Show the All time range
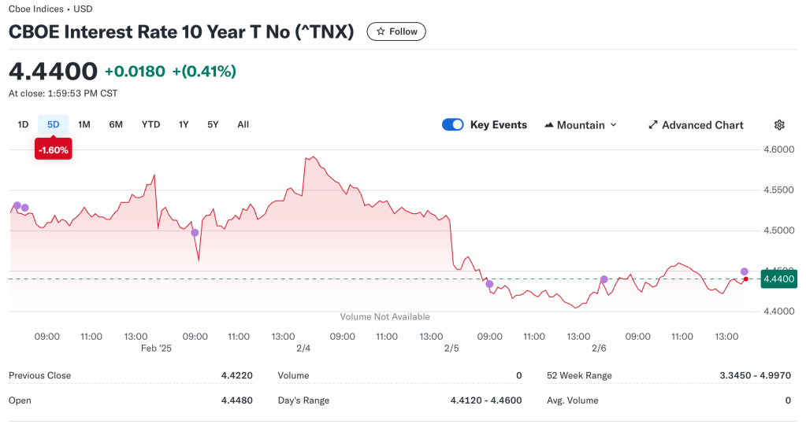The image size is (806, 428). 243,124
